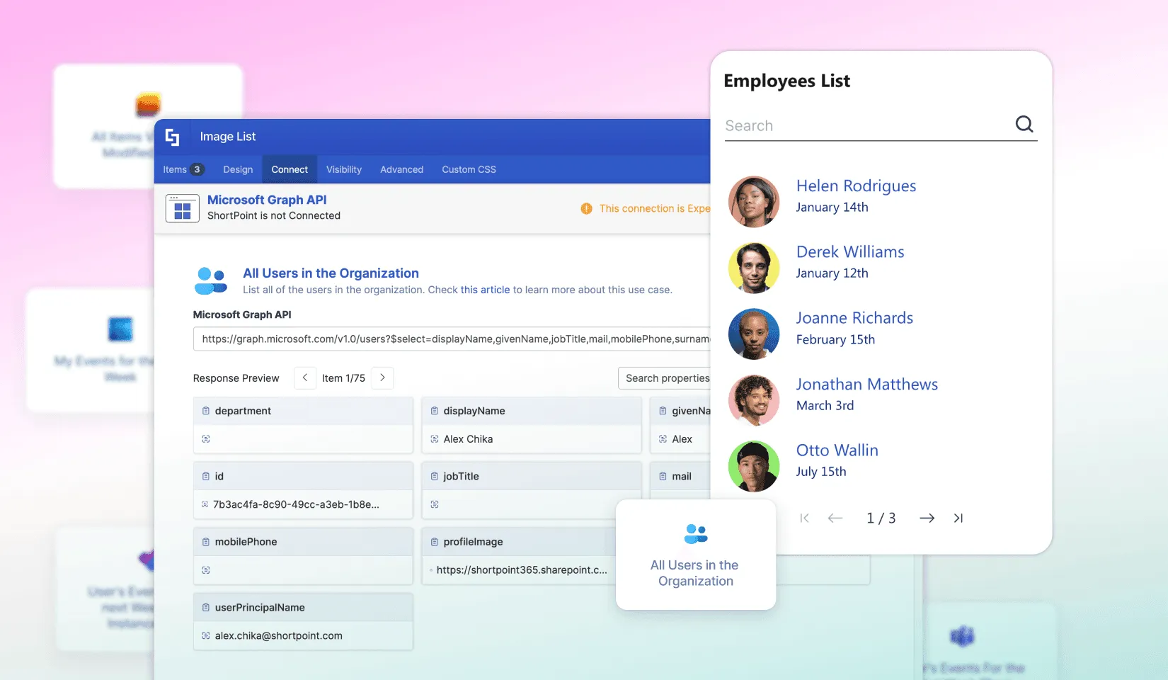Viewport: 1168px width, 680px height.
Task: Click the mobilePhone property icon
Action: (x=206, y=542)
